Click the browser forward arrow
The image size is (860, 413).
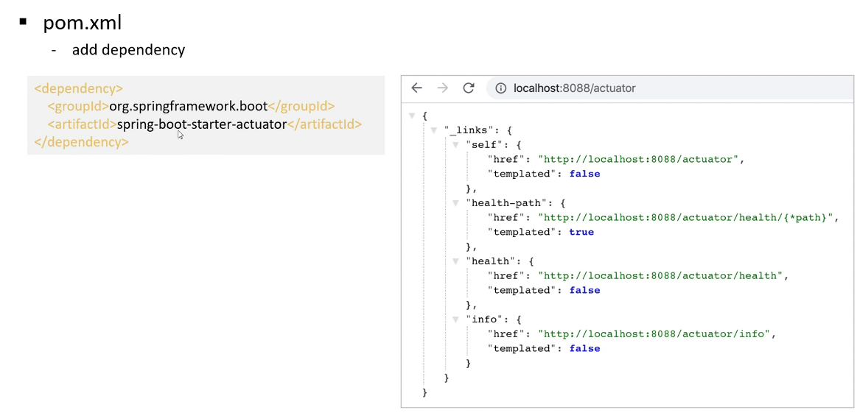(443, 88)
